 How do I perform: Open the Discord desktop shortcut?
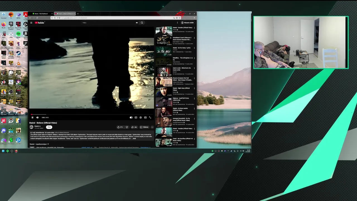[x=3, y=131]
